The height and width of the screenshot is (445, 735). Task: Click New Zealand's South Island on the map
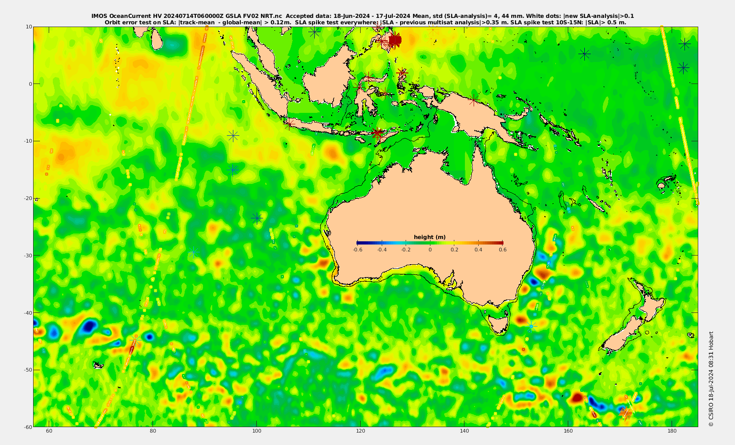point(622,334)
